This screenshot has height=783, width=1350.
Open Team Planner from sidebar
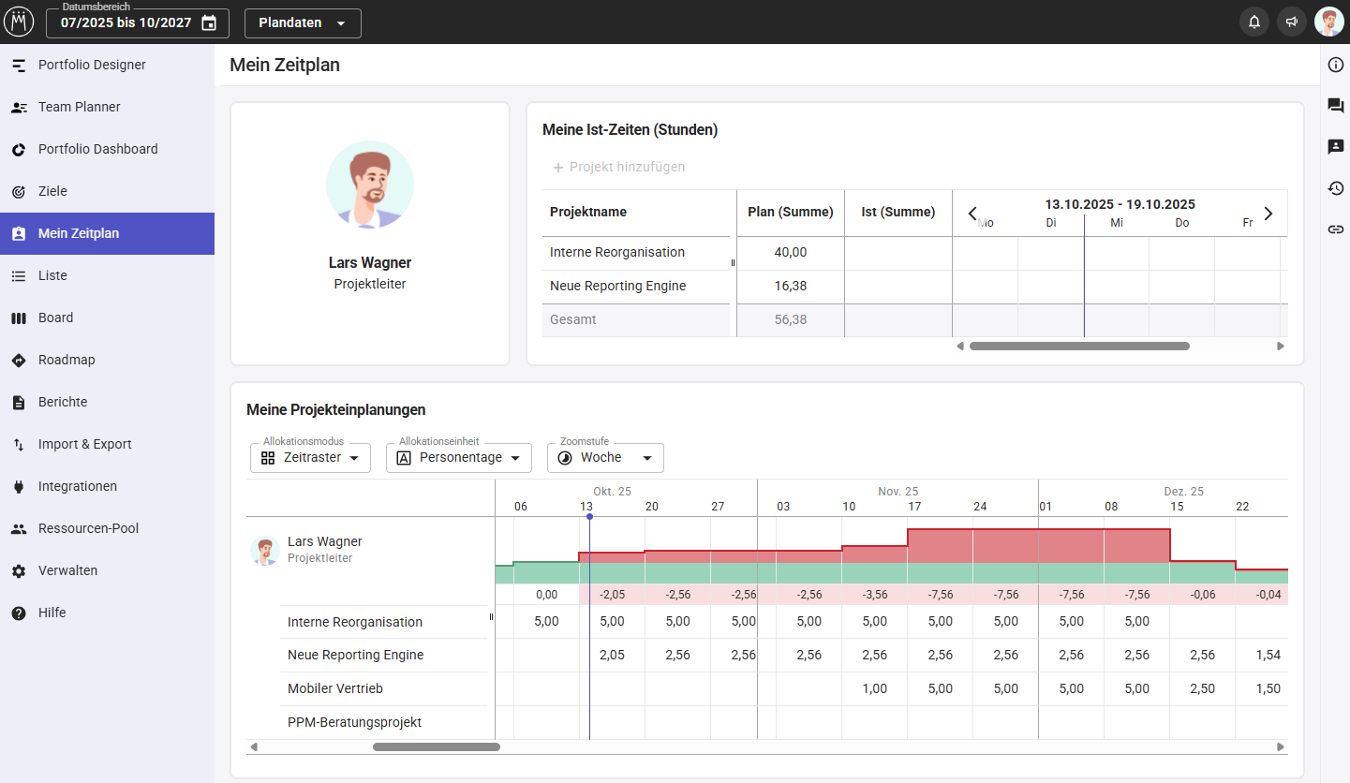point(80,107)
